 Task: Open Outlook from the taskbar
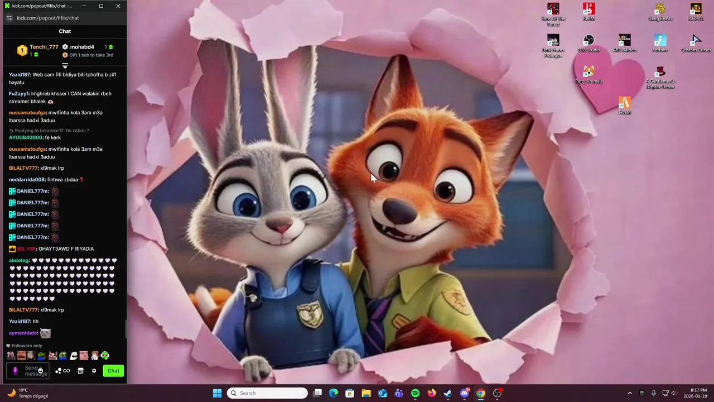[x=383, y=393]
